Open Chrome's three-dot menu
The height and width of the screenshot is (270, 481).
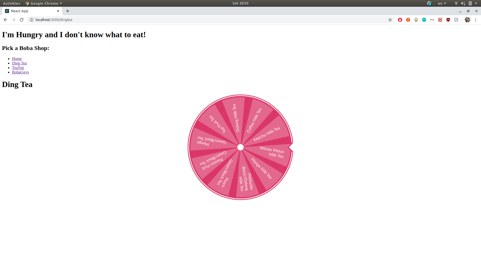(475, 20)
